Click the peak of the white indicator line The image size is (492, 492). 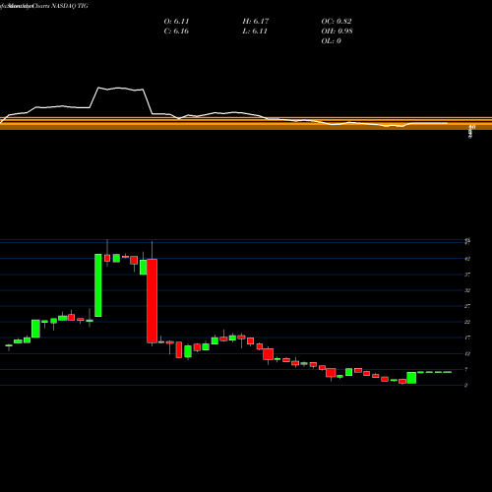coord(98,88)
